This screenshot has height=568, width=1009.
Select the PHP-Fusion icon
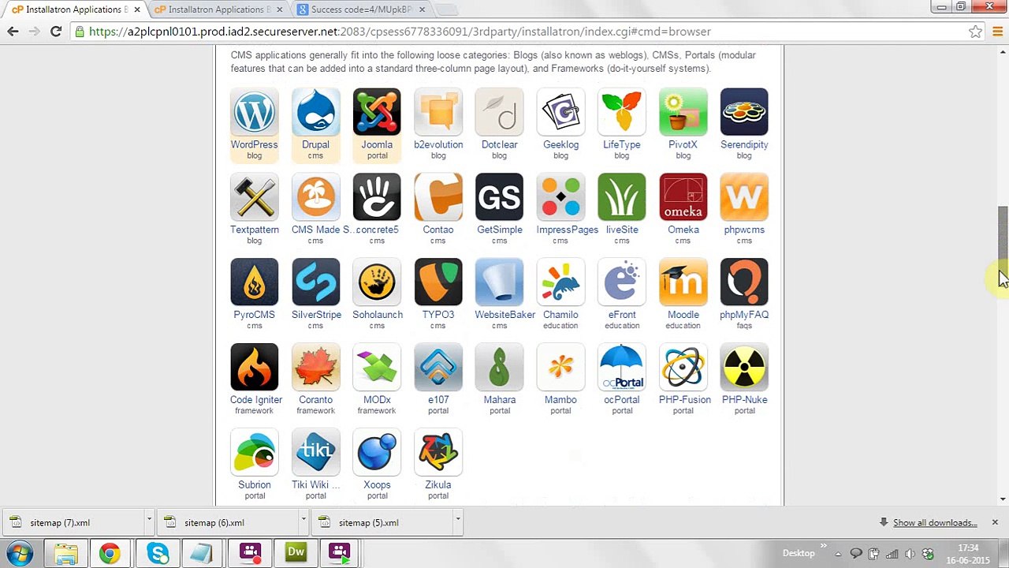683,368
